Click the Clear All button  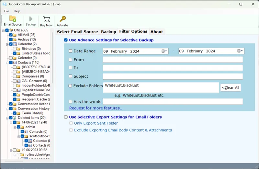coord(231,88)
